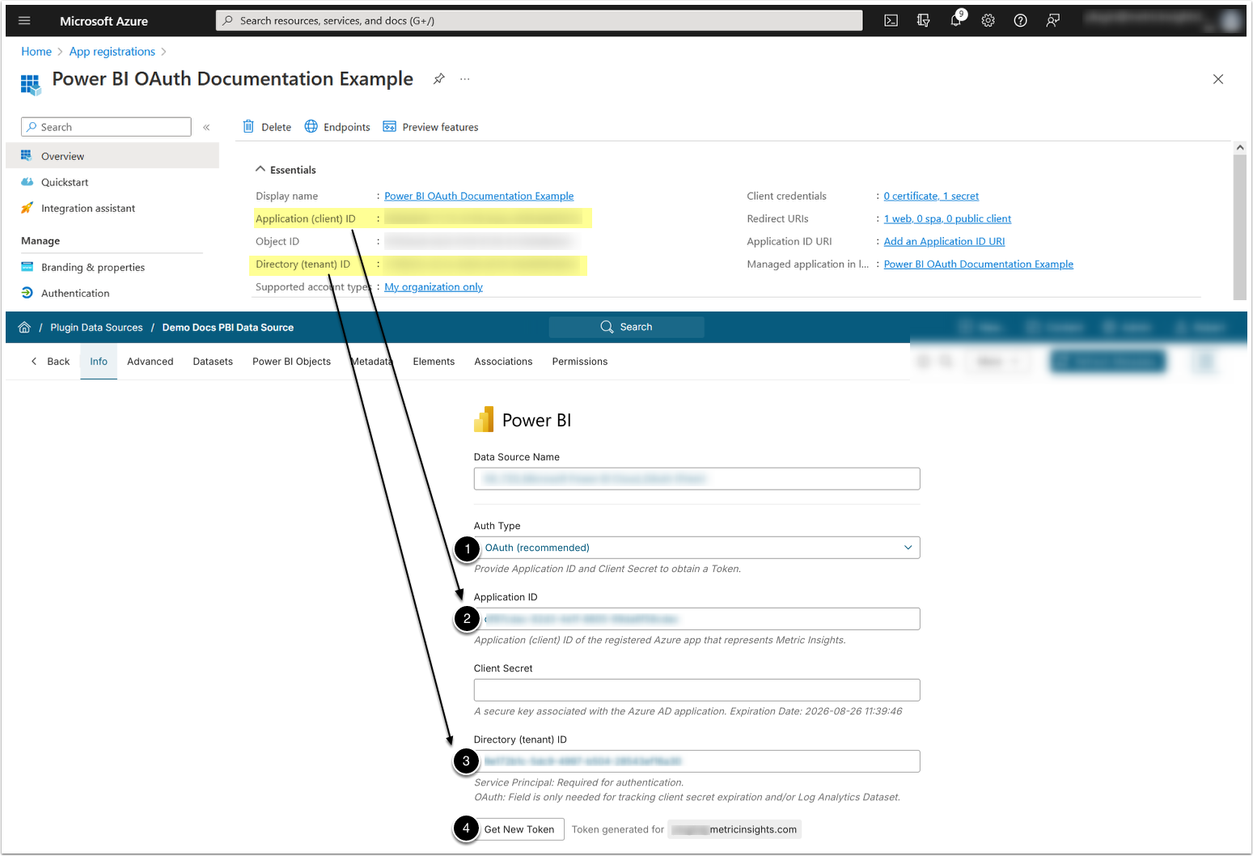Pin the app registration to dashboard
The width and height of the screenshot is (1253, 856).
pyautogui.click(x=438, y=78)
